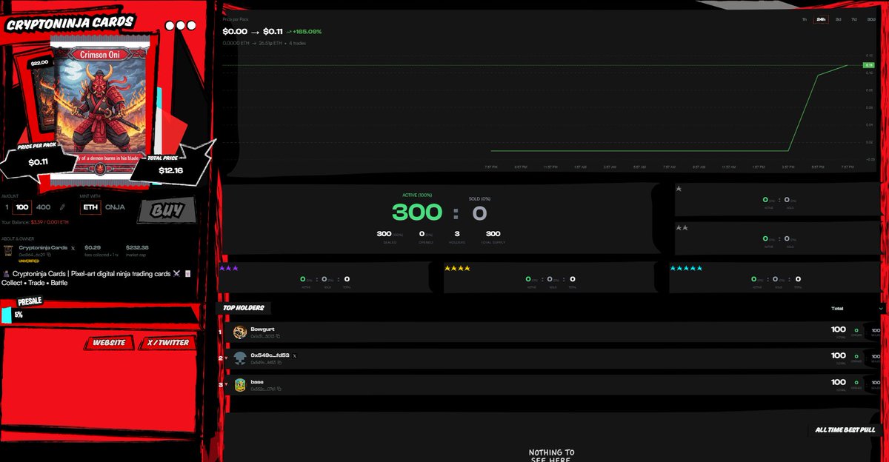Open Bowgurt's avatar in Top Holders

coord(239,332)
